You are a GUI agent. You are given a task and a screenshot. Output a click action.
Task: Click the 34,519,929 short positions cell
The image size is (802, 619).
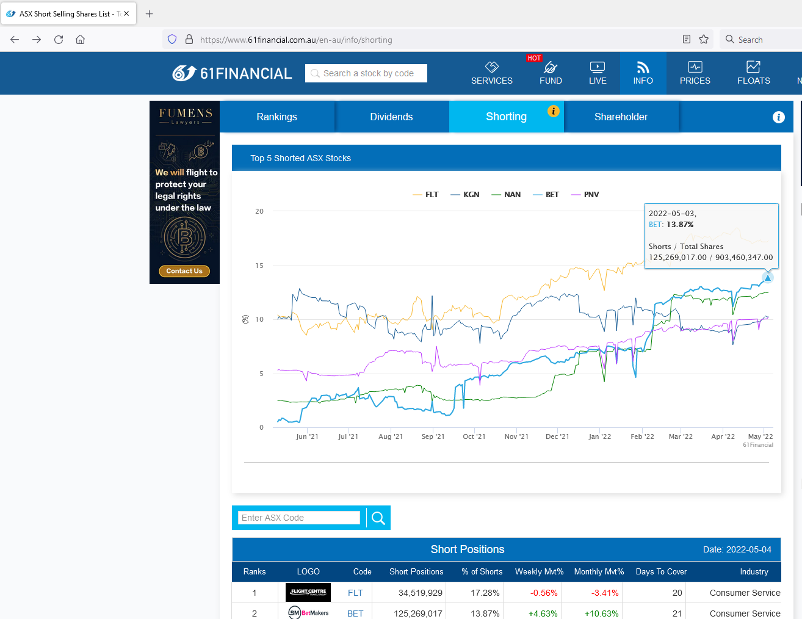(421, 593)
